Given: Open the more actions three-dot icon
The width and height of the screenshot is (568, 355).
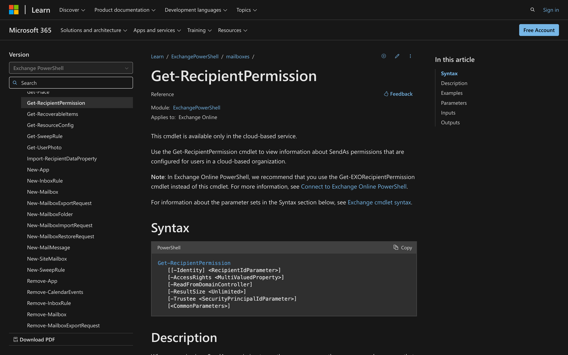Looking at the screenshot, I should 410,56.
